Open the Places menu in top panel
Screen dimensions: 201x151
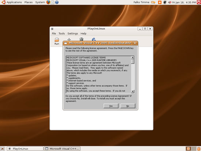click(x=29, y=2)
